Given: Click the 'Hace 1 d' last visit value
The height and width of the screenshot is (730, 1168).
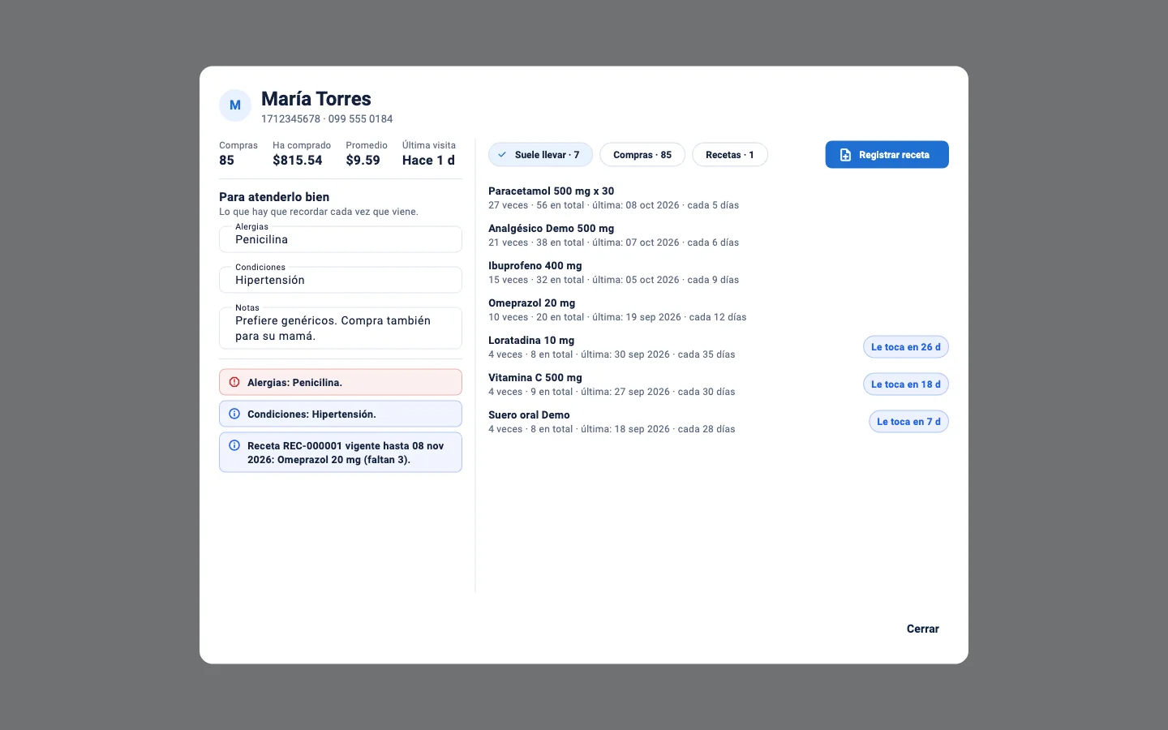Looking at the screenshot, I should click(x=428, y=161).
